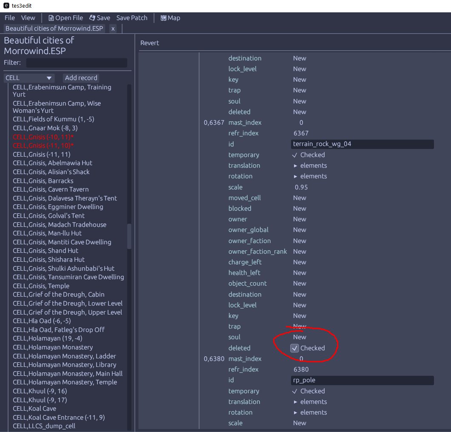Select CELL,Holamayan Monastery, Library
This screenshot has height=432, width=451.
[x=64, y=365]
